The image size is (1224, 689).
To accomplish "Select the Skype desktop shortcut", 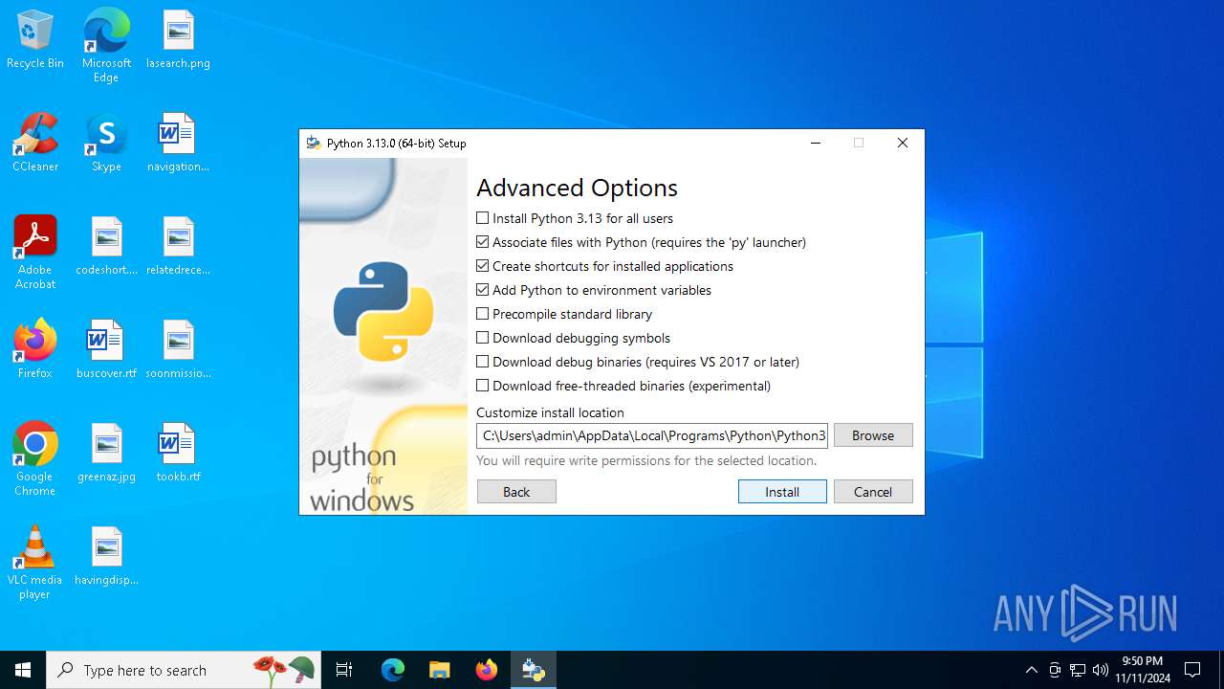I will tap(106, 144).
